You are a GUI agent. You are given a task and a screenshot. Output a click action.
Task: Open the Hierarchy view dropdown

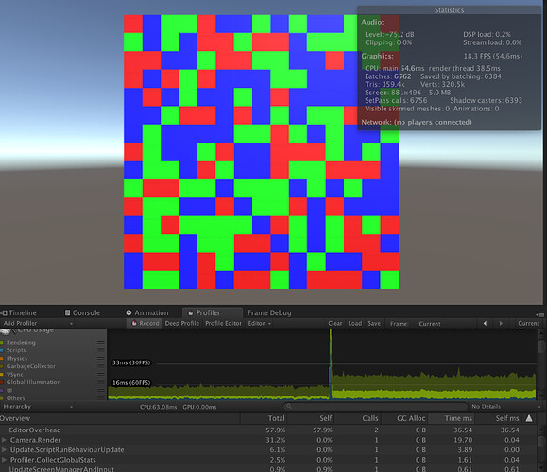[38, 407]
